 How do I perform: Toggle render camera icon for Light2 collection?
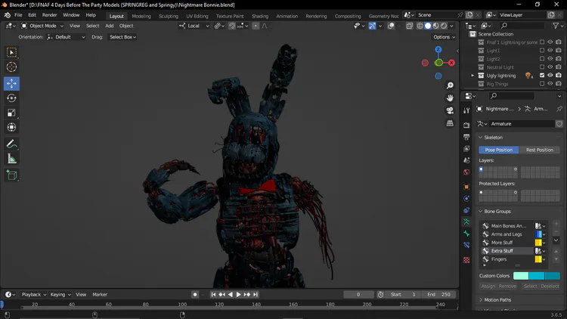559,59
